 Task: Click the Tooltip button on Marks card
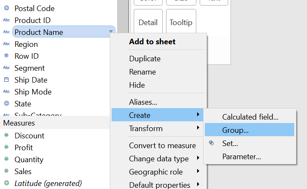tap(181, 23)
